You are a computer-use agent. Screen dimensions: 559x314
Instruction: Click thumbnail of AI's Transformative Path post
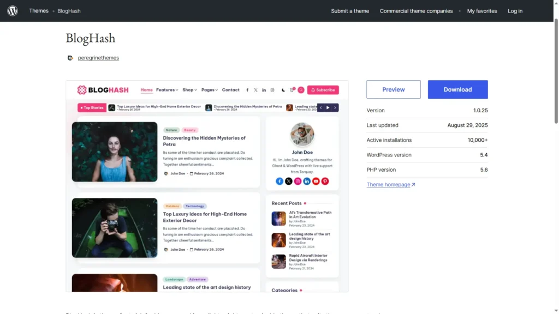pyautogui.click(x=278, y=219)
